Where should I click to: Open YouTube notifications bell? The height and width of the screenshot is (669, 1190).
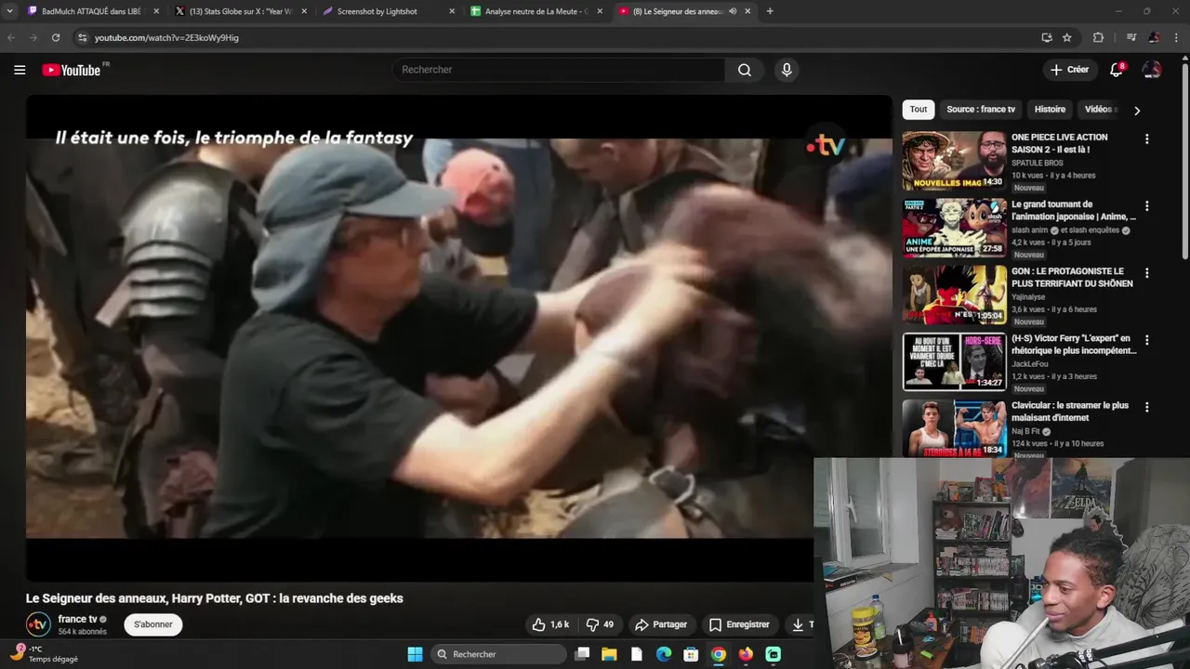pyautogui.click(x=1117, y=70)
